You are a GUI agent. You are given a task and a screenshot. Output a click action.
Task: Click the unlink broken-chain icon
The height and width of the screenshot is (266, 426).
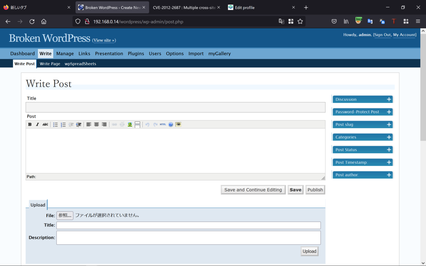tap(122, 124)
